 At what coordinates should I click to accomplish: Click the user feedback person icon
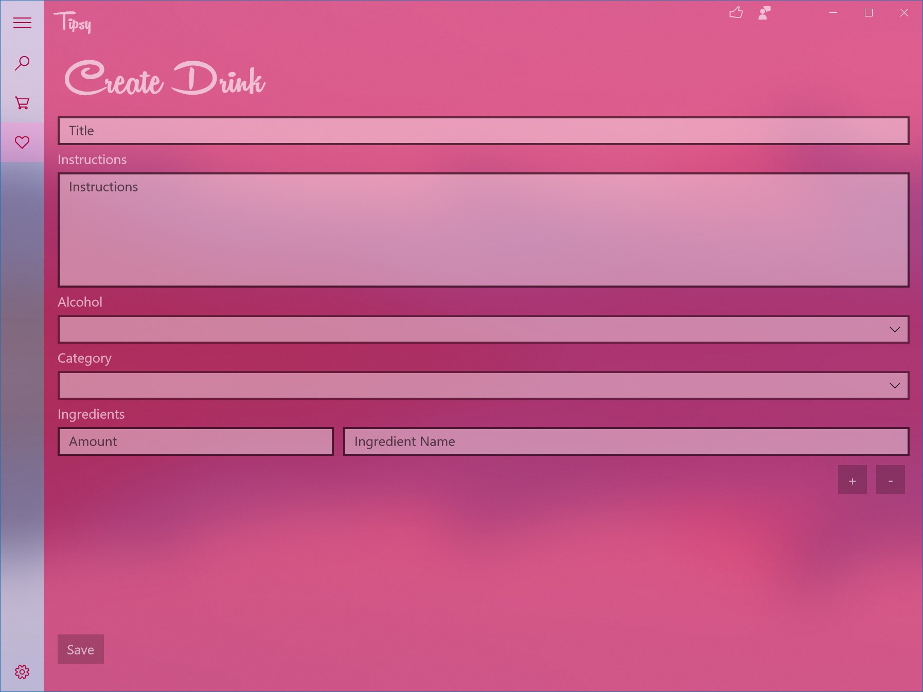(x=765, y=13)
